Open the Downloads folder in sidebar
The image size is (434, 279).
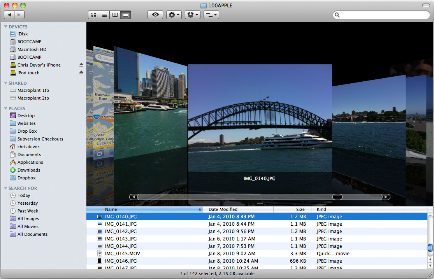click(x=29, y=170)
